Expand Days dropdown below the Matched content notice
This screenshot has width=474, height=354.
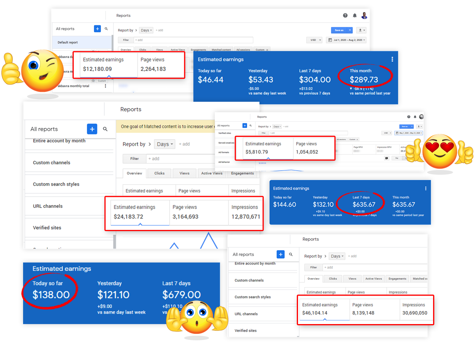coord(164,144)
